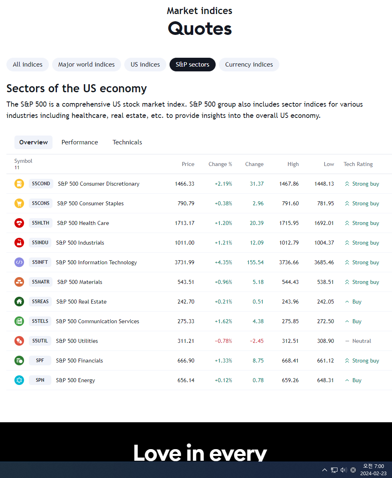The image size is (392, 478).
Task: Open the S5TELS ticker badge
Action: [40, 321]
